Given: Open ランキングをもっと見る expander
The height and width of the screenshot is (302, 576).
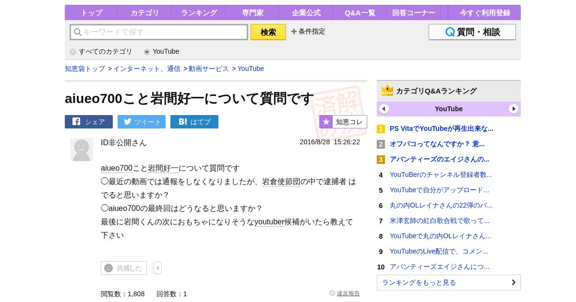Looking at the screenshot, I should 448,282.
